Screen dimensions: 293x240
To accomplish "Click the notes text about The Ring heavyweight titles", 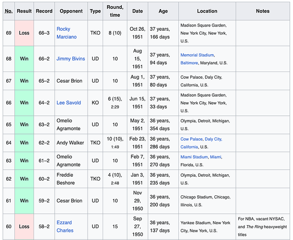I will click(x=262, y=227).
